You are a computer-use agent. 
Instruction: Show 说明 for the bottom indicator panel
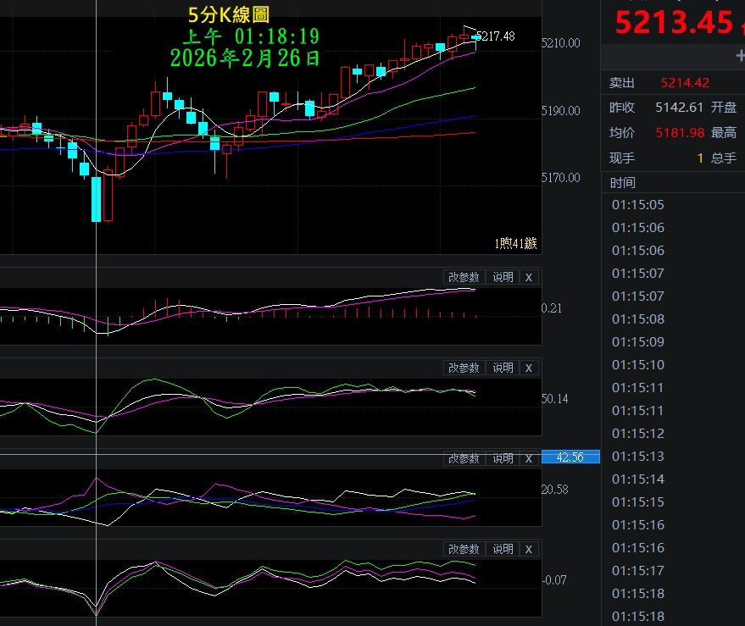503,549
